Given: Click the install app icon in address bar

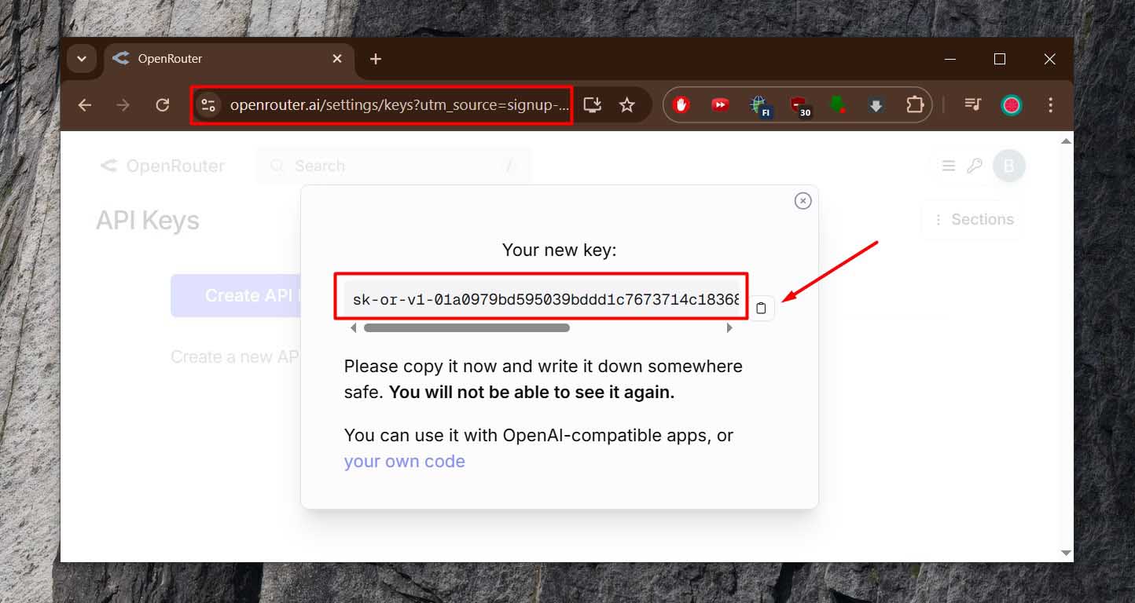Looking at the screenshot, I should pyautogui.click(x=592, y=105).
